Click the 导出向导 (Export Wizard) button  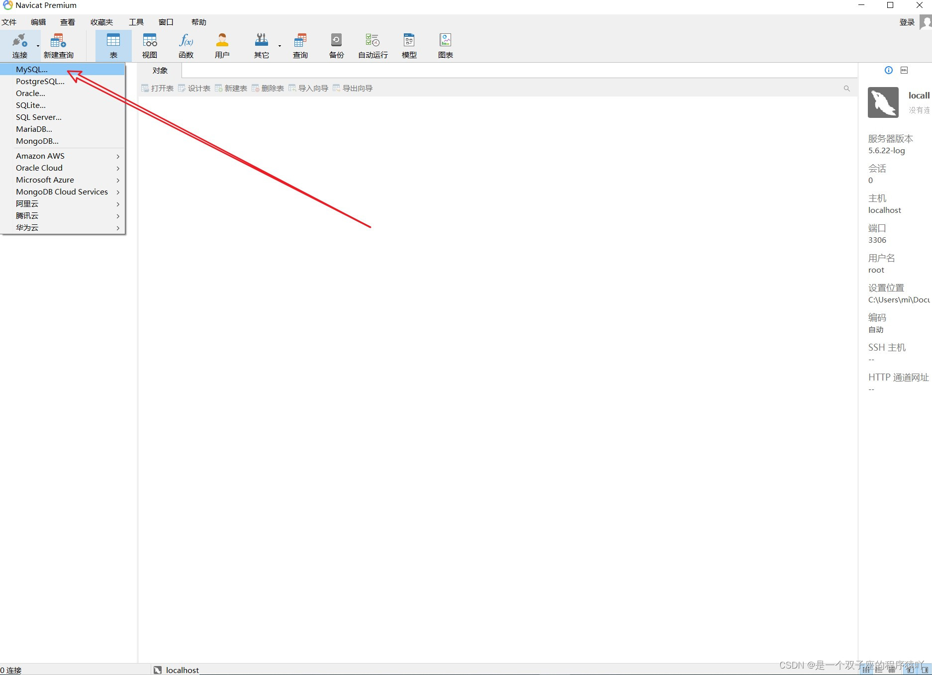tap(353, 88)
